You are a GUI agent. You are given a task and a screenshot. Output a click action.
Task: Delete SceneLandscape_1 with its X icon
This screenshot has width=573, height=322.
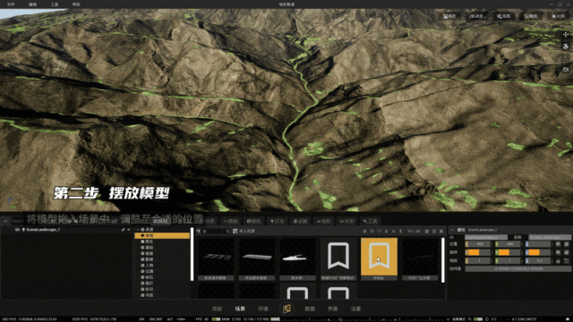[x=129, y=230]
